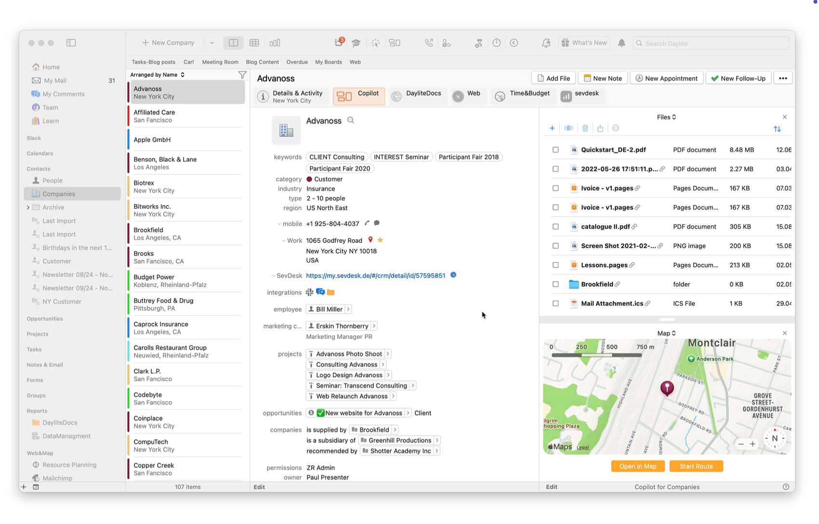Open the Time&Budget tab

(x=523, y=96)
